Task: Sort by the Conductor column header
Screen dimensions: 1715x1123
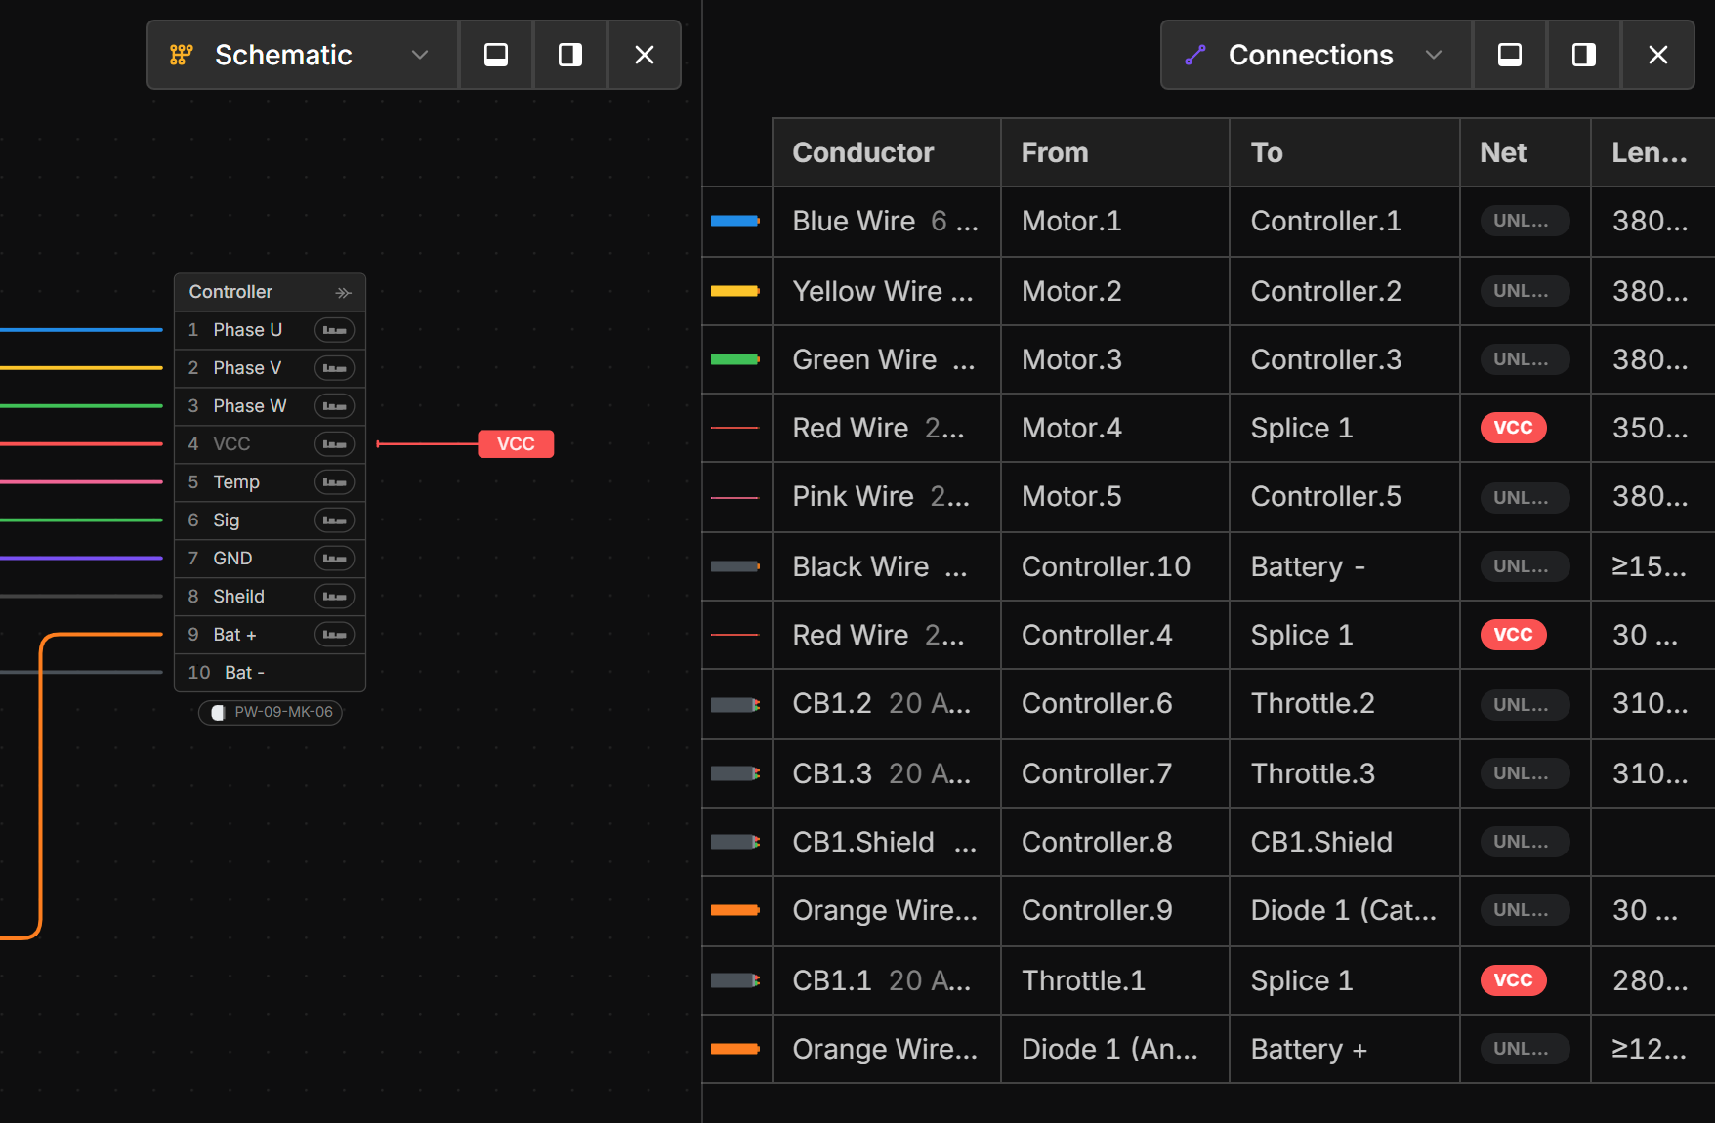Action: click(x=863, y=152)
